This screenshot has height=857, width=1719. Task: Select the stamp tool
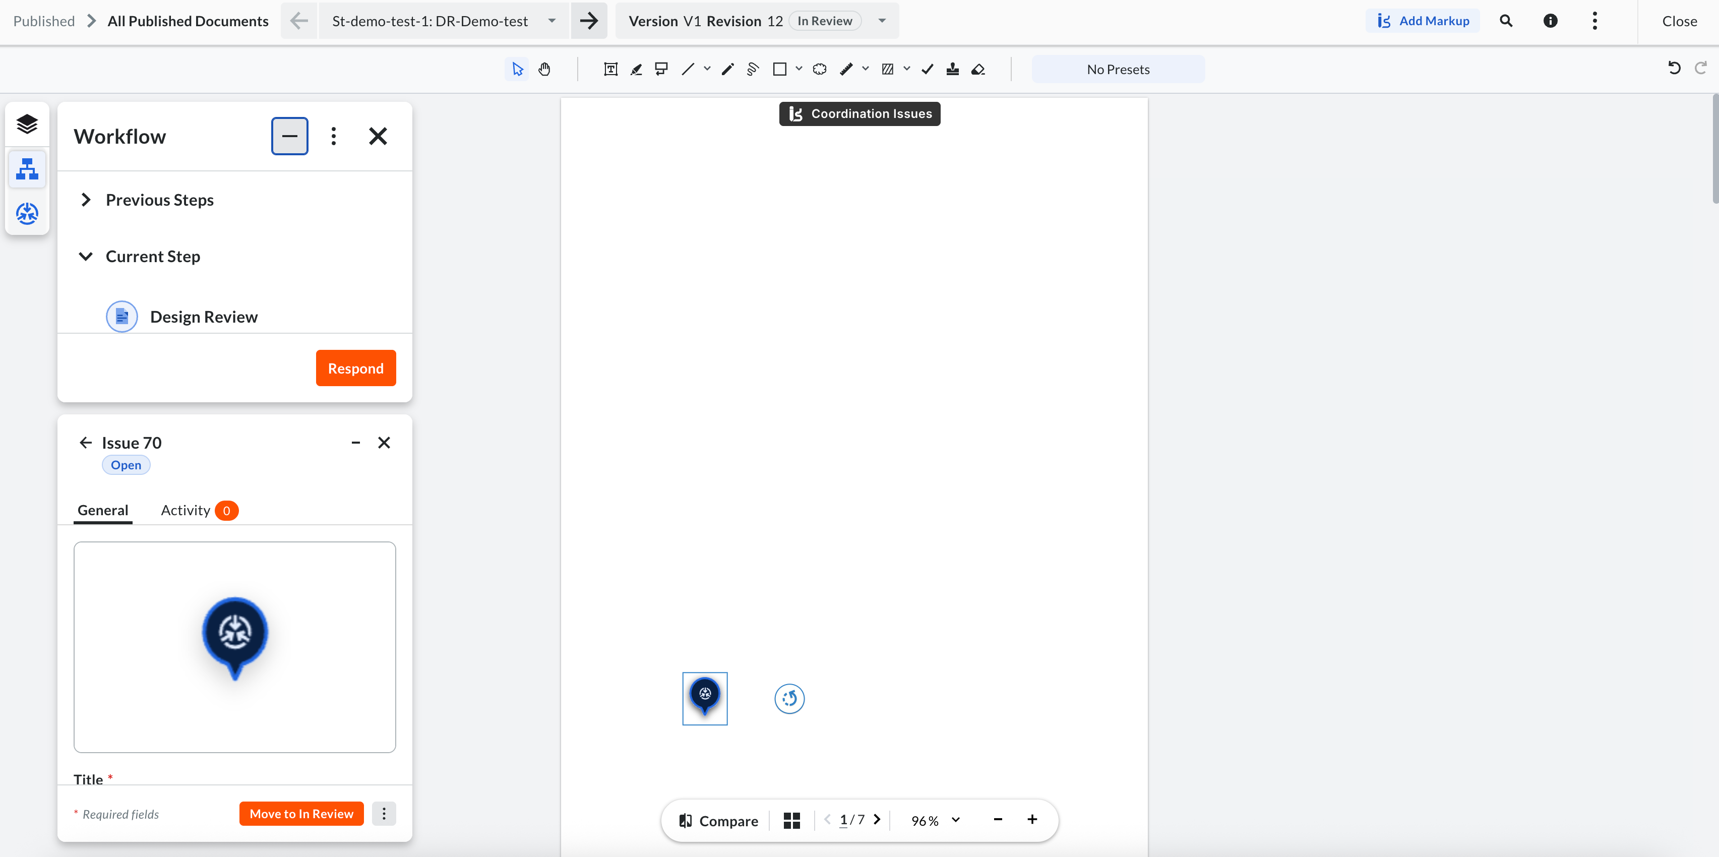[952, 70]
